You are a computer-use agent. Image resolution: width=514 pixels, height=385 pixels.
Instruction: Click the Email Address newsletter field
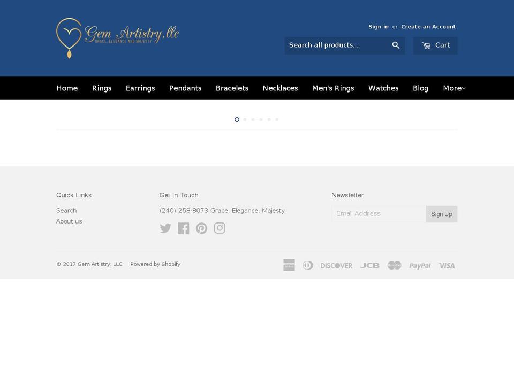coord(379,213)
